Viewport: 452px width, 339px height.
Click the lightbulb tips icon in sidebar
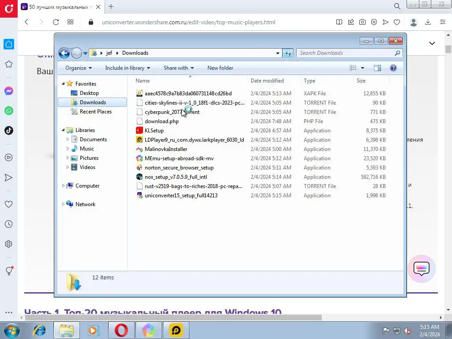tap(9, 271)
